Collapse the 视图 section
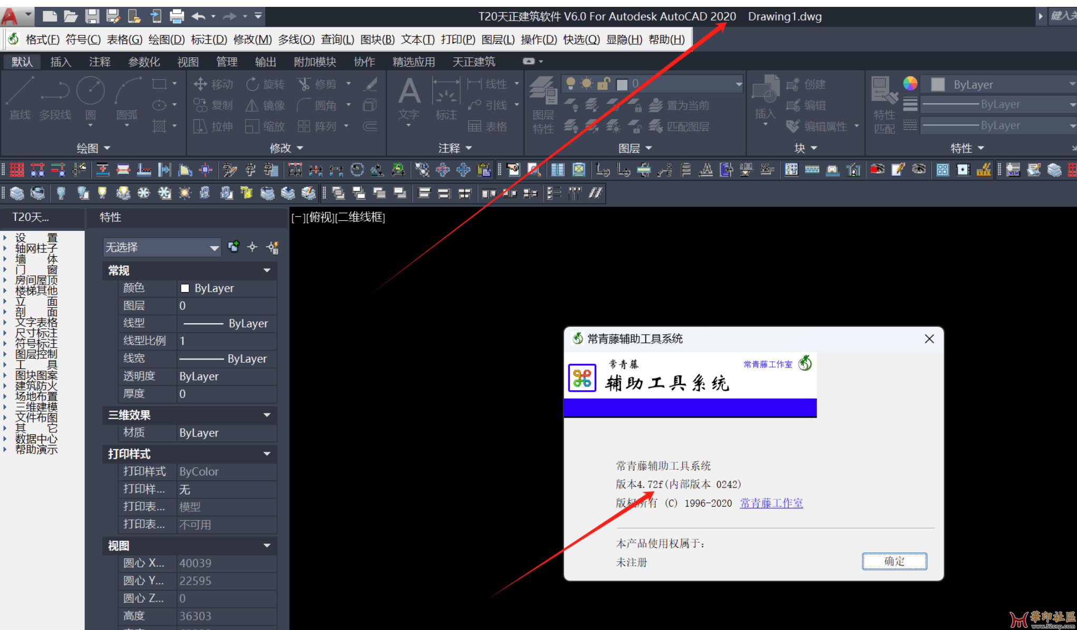1077x630 pixels. point(267,546)
